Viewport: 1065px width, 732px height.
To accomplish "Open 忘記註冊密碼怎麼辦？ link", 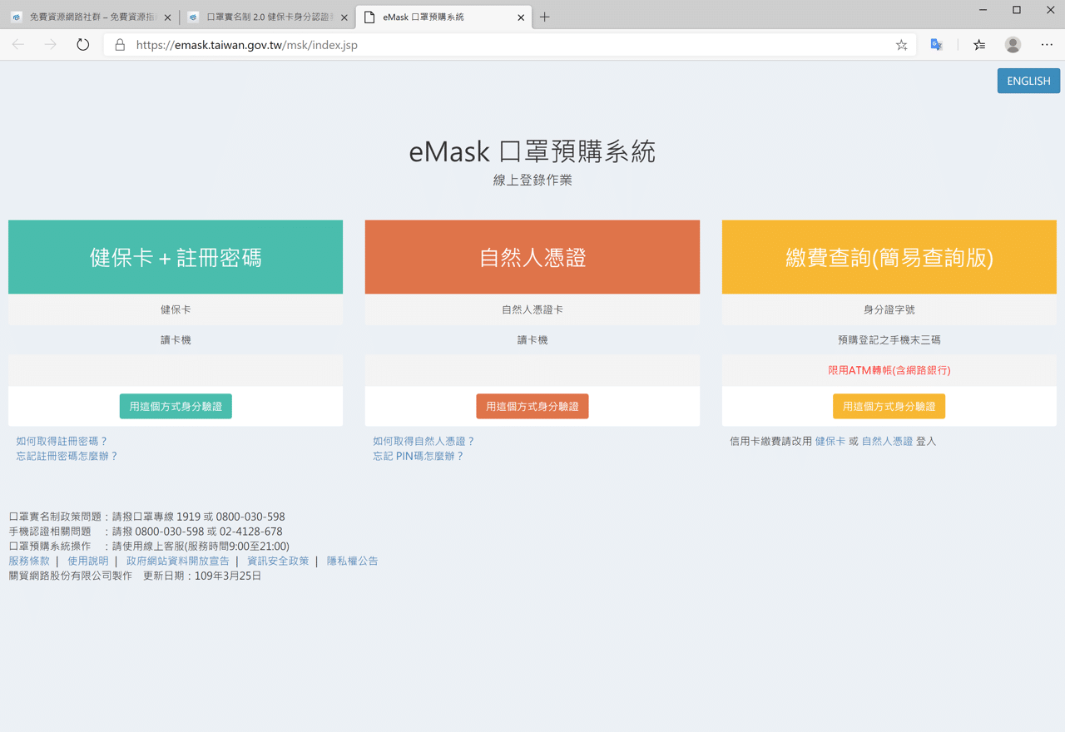I will point(67,456).
